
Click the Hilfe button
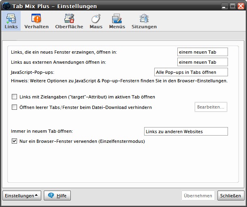(57, 196)
